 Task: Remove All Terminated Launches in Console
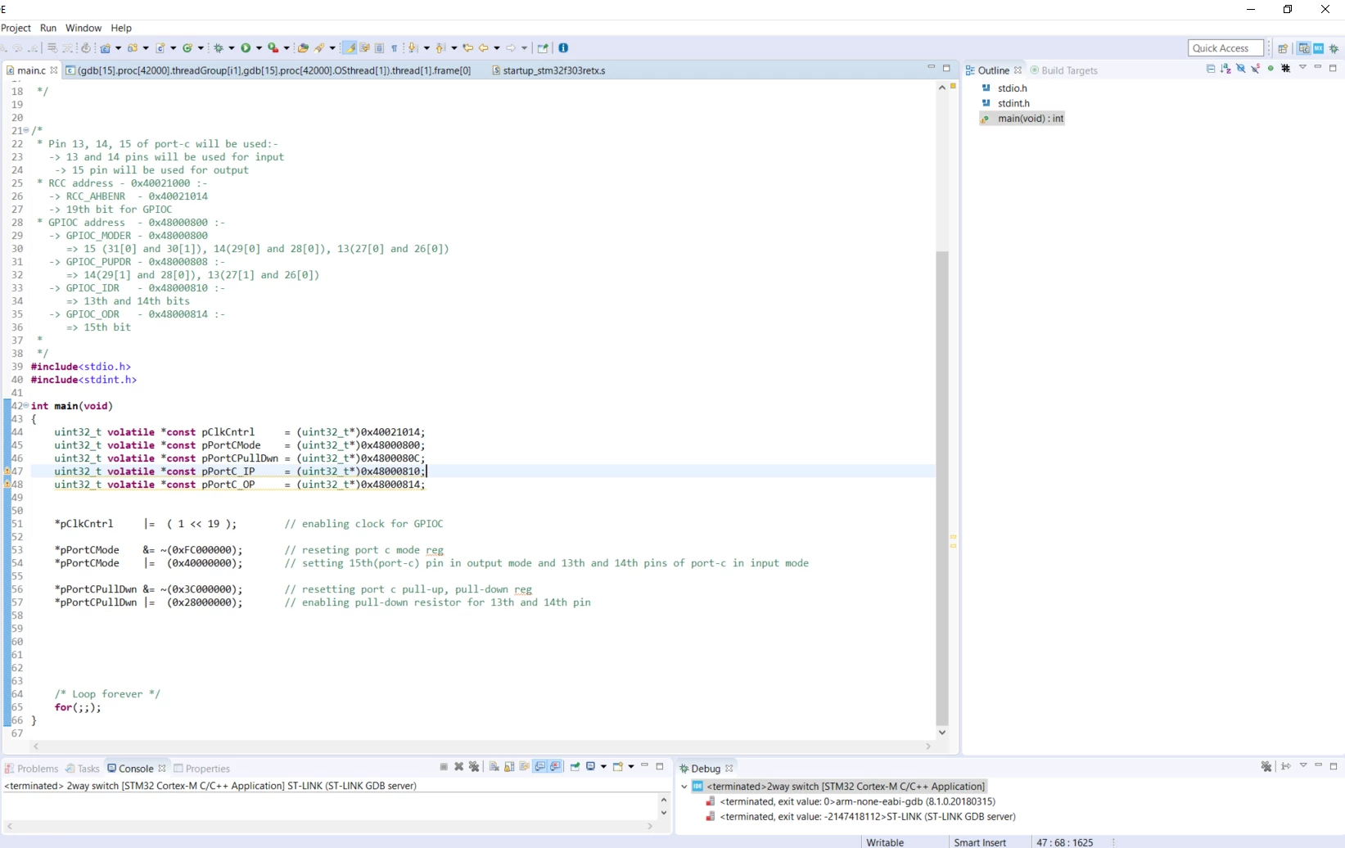(473, 767)
